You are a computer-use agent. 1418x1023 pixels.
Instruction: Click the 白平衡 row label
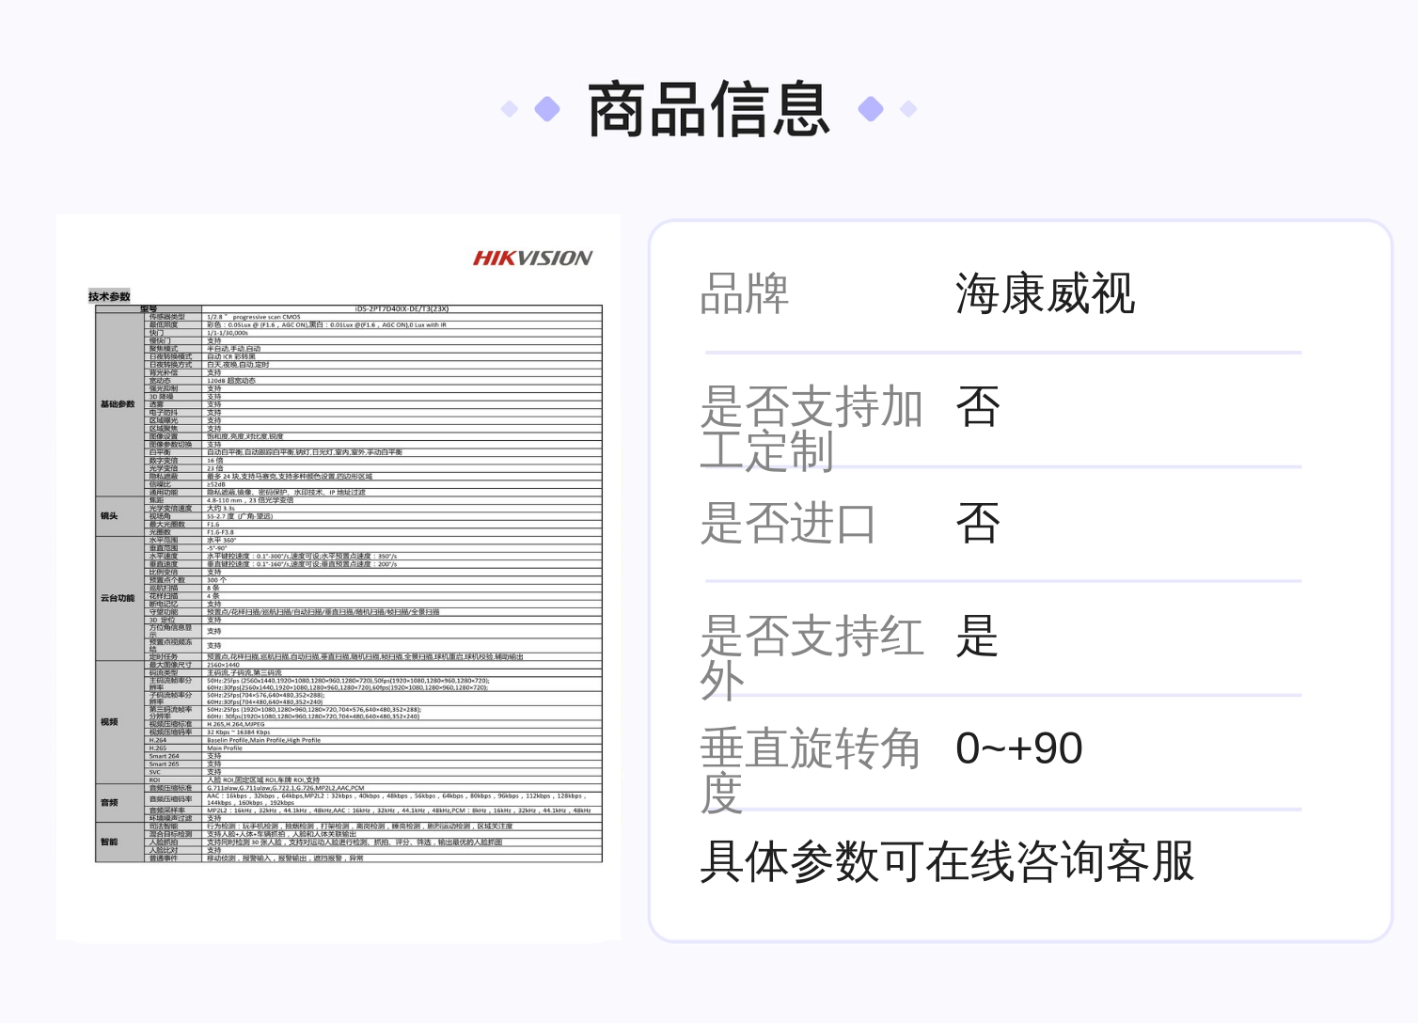point(160,452)
